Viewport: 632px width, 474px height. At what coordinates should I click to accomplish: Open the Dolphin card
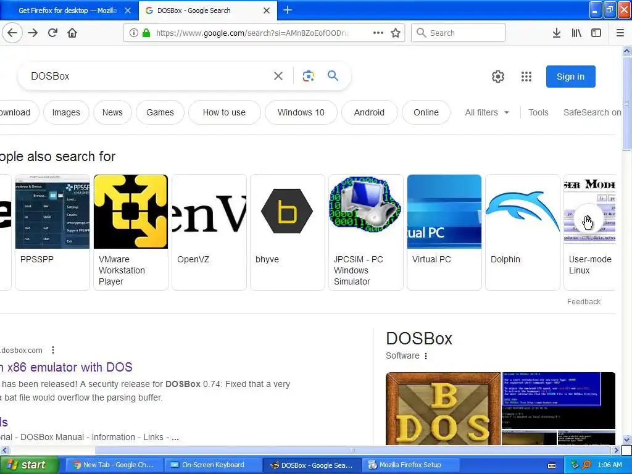pos(522,232)
